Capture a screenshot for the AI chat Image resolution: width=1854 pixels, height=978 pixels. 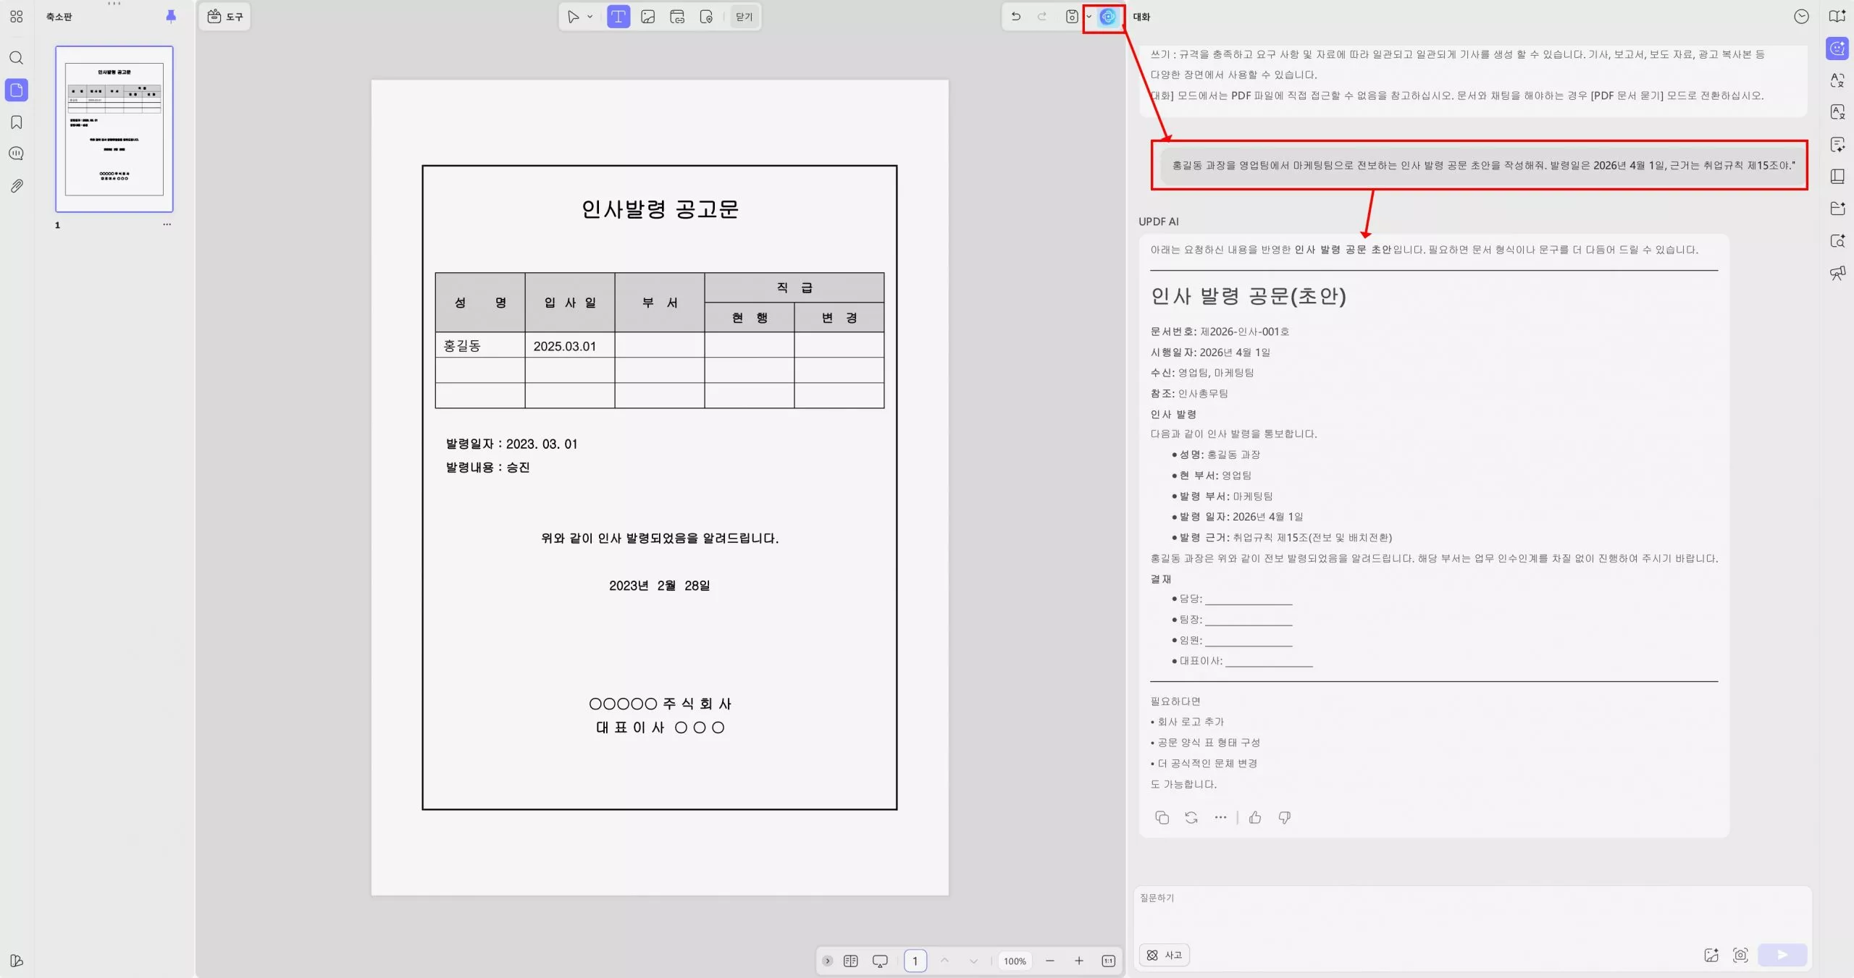click(x=1741, y=955)
